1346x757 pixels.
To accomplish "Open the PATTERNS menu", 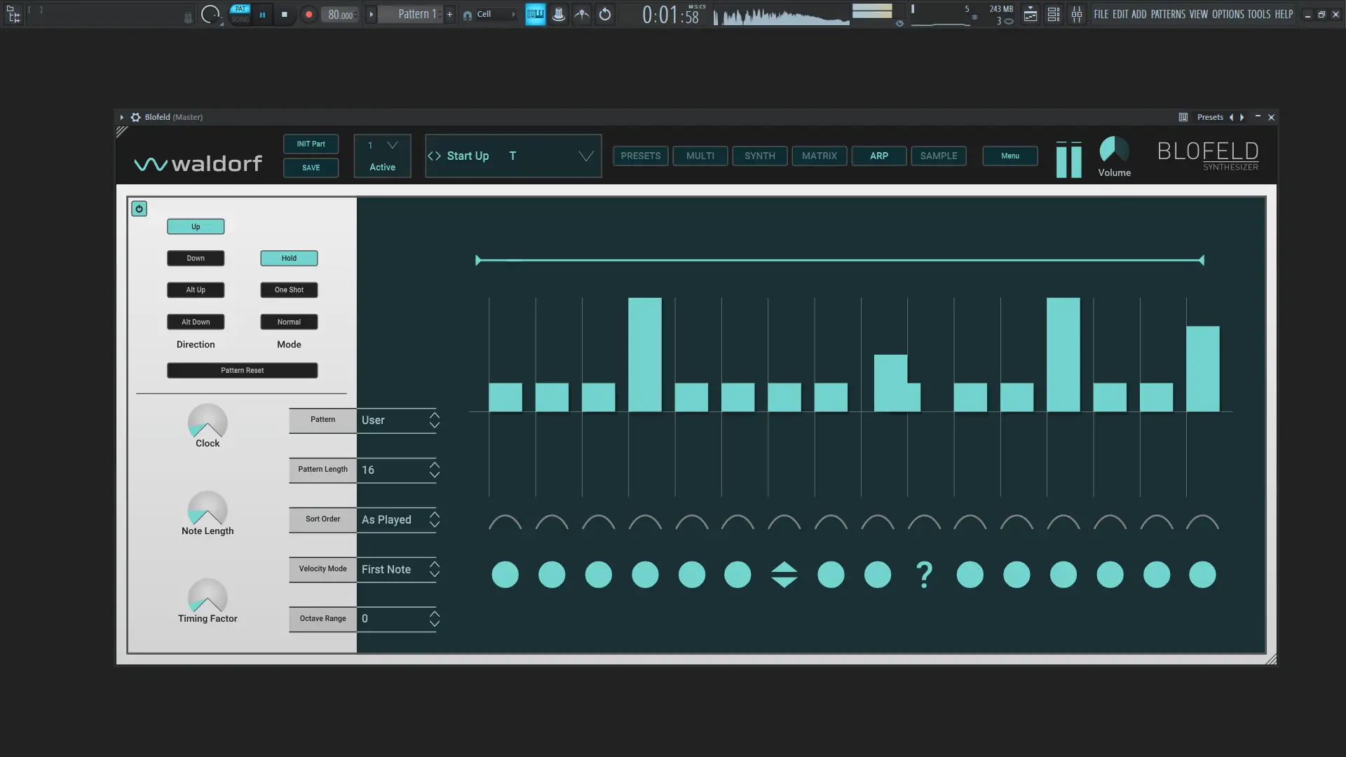I will tap(1167, 14).
